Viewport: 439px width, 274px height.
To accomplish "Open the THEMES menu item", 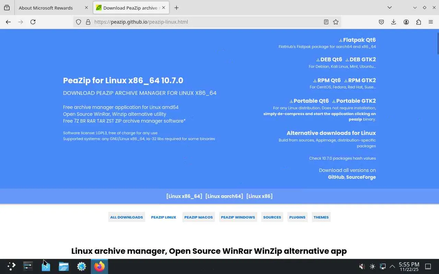I will pyautogui.click(x=321, y=217).
